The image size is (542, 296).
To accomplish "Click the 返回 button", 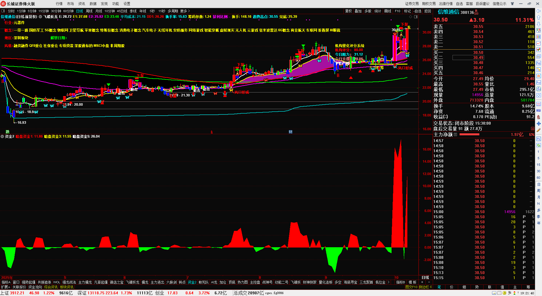I will 428,11.
